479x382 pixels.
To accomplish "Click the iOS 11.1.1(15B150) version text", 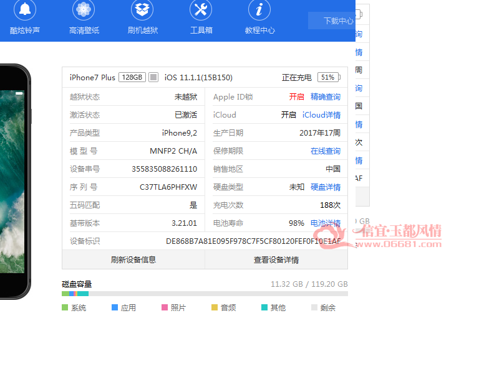I will (198, 78).
